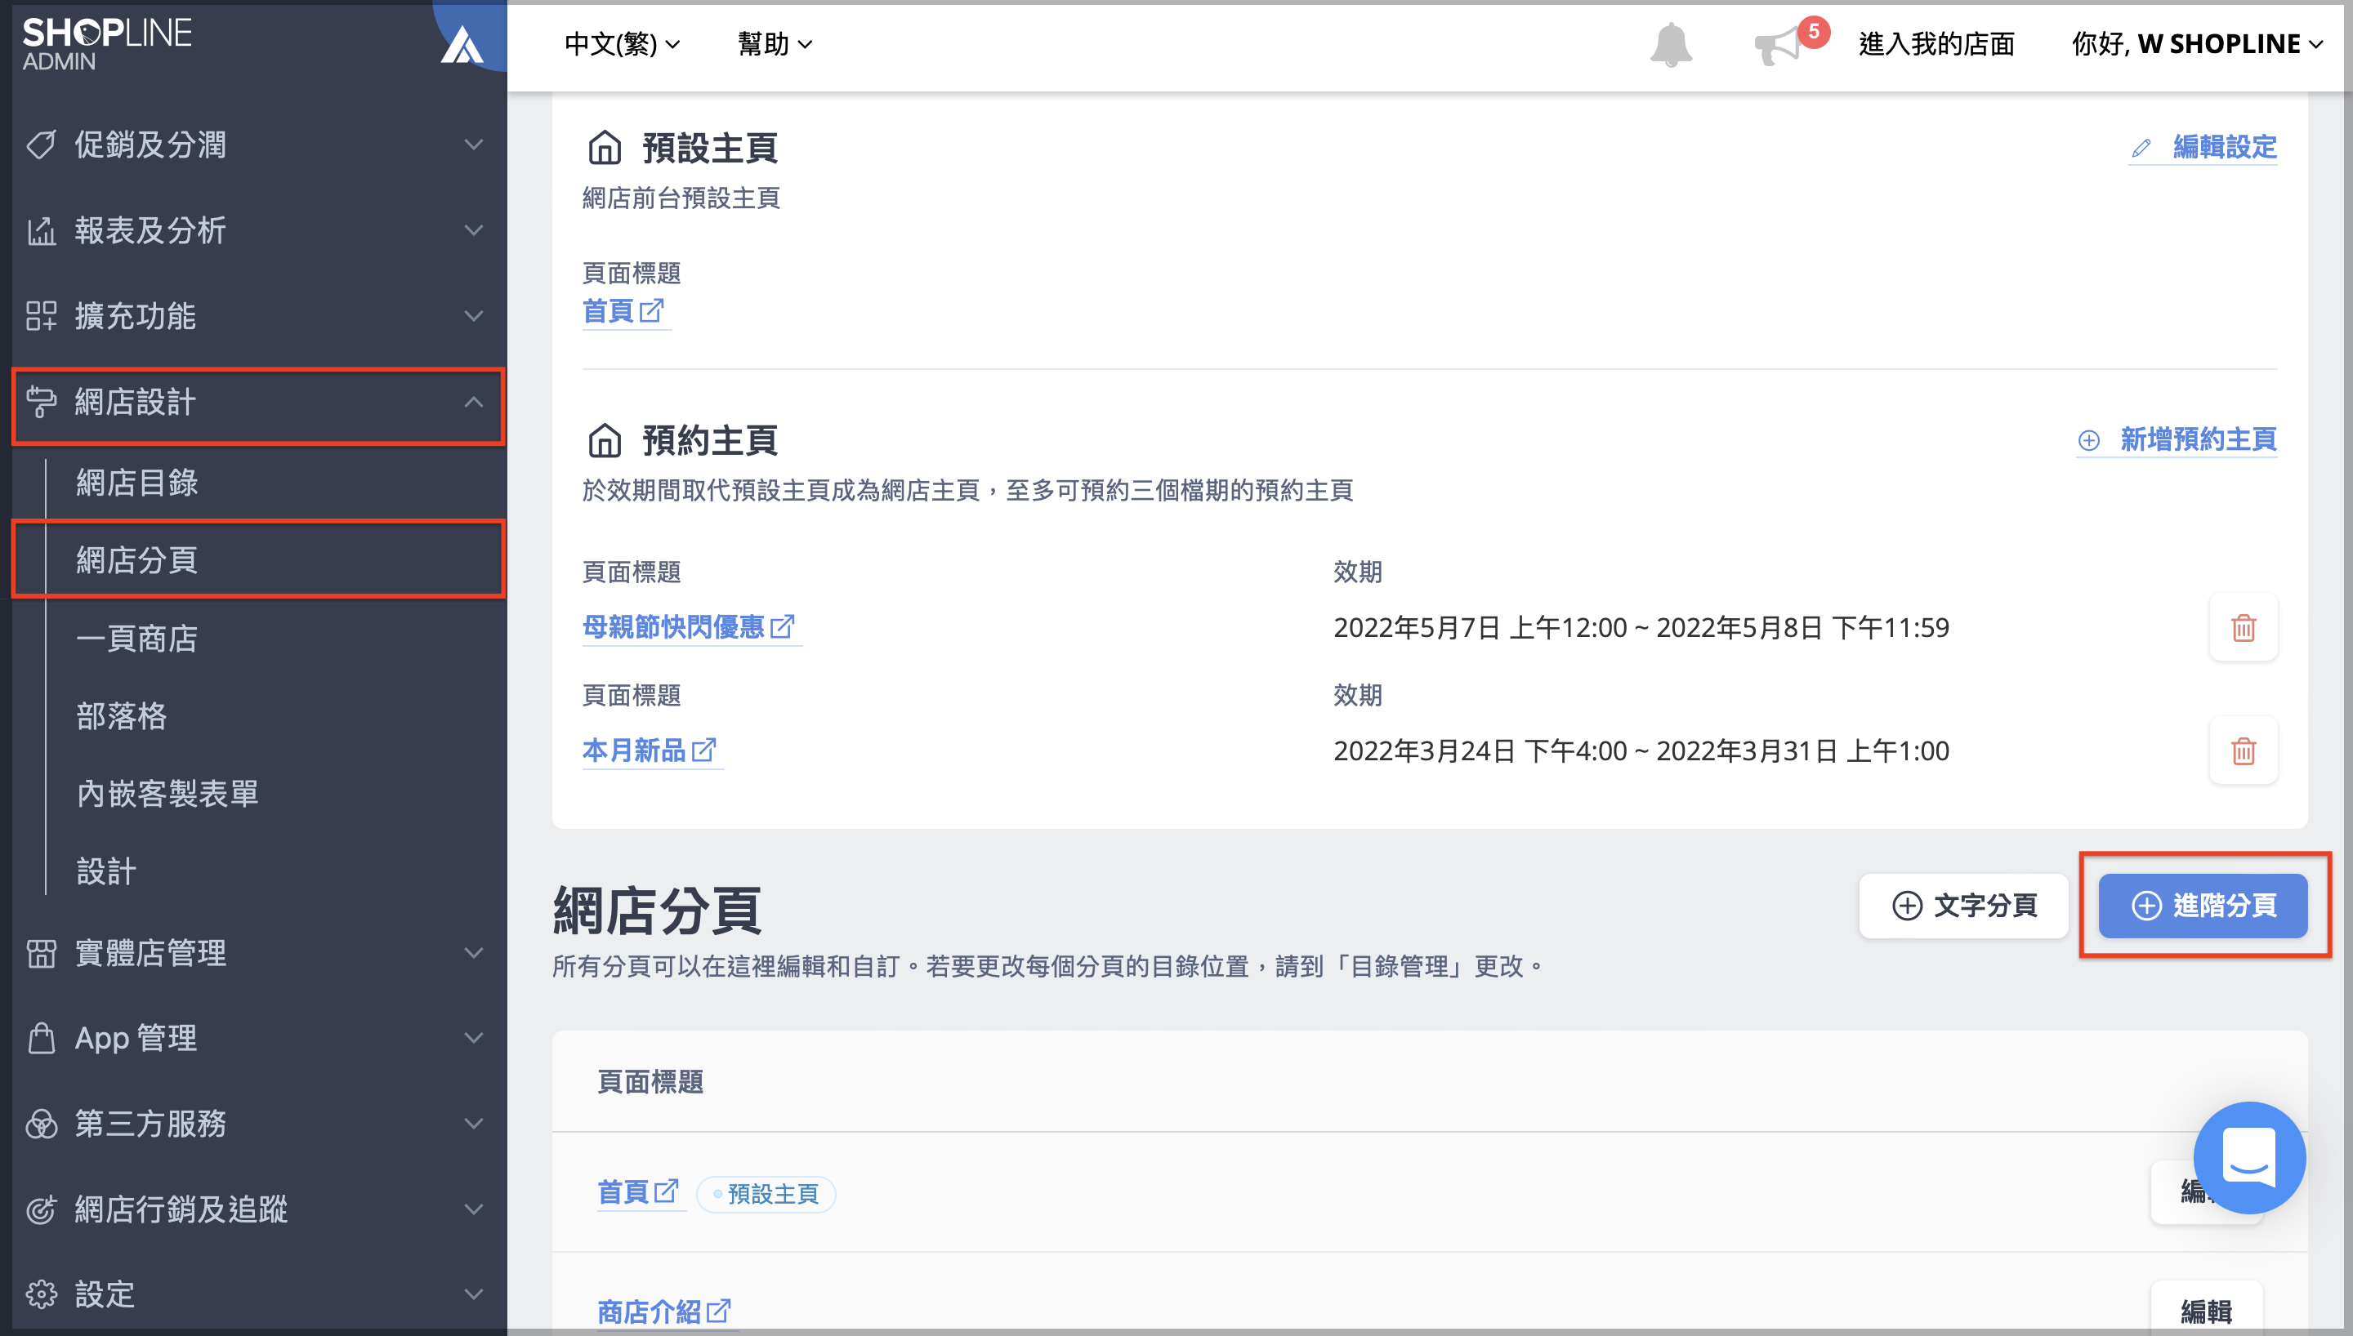Click the 預設主頁 badge beside 首頁

click(x=766, y=1194)
